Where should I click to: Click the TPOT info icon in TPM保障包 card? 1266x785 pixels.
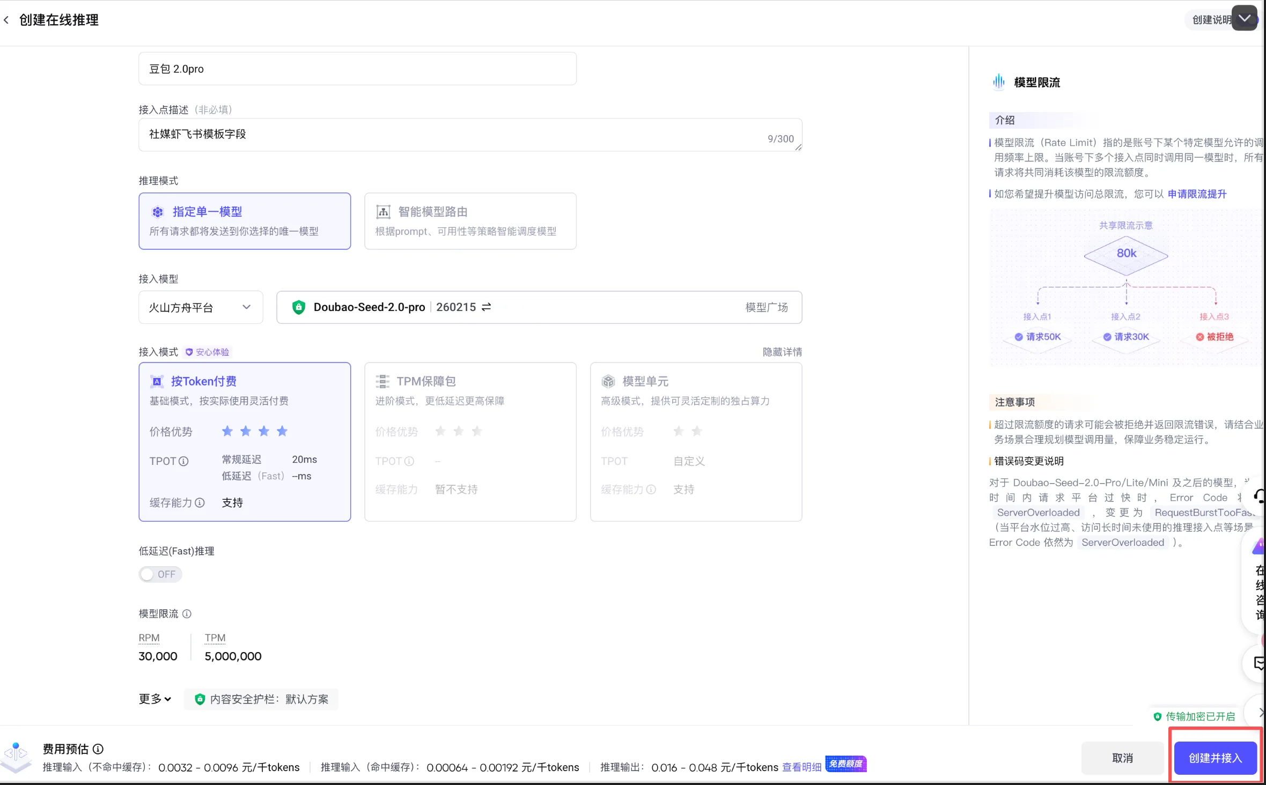[x=409, y=461]
